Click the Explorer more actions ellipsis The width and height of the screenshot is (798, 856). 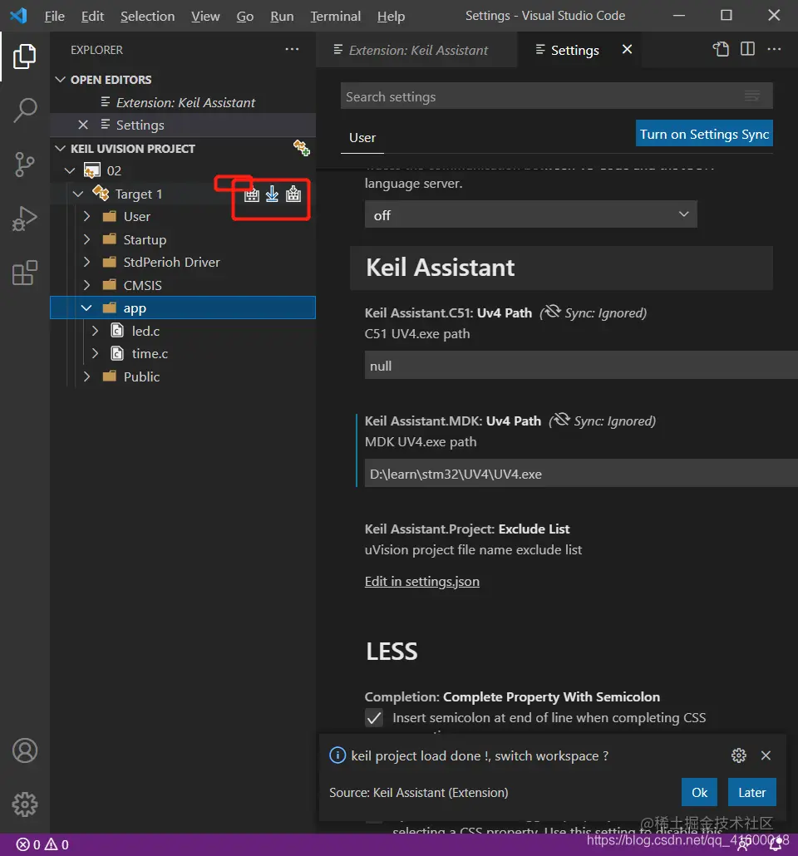pyautogui.click(x=292, y=50)
